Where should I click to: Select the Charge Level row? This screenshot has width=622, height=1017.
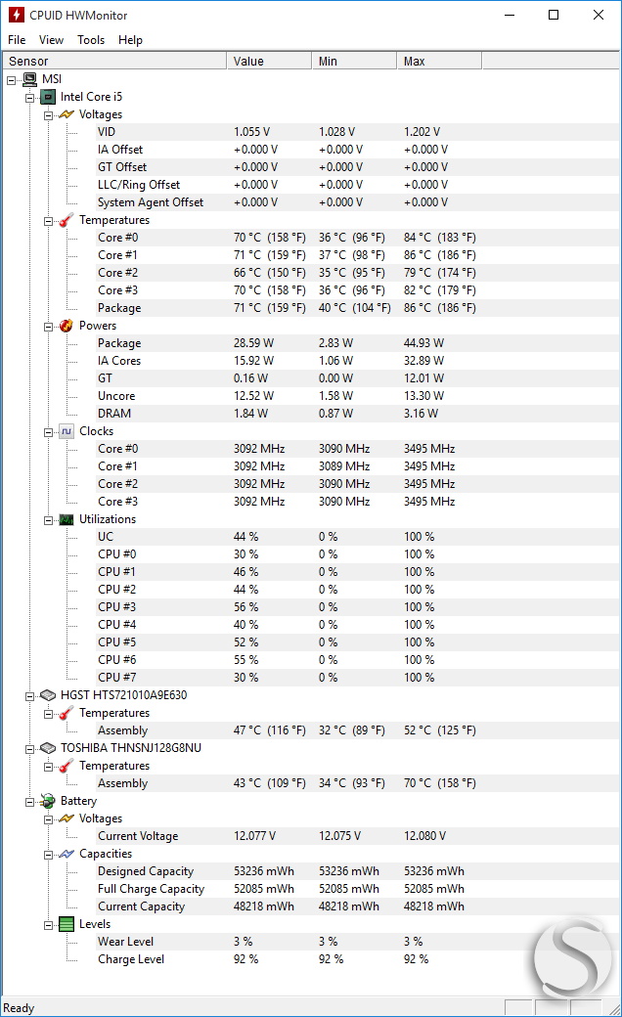[131, 959]
